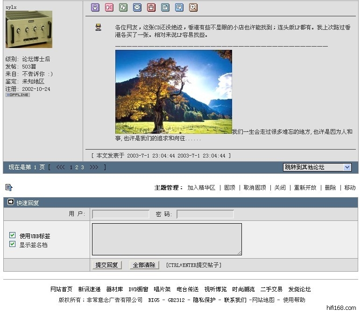
Task: Click the pink speaker icon in post toolbar
Action: [109, 7]
